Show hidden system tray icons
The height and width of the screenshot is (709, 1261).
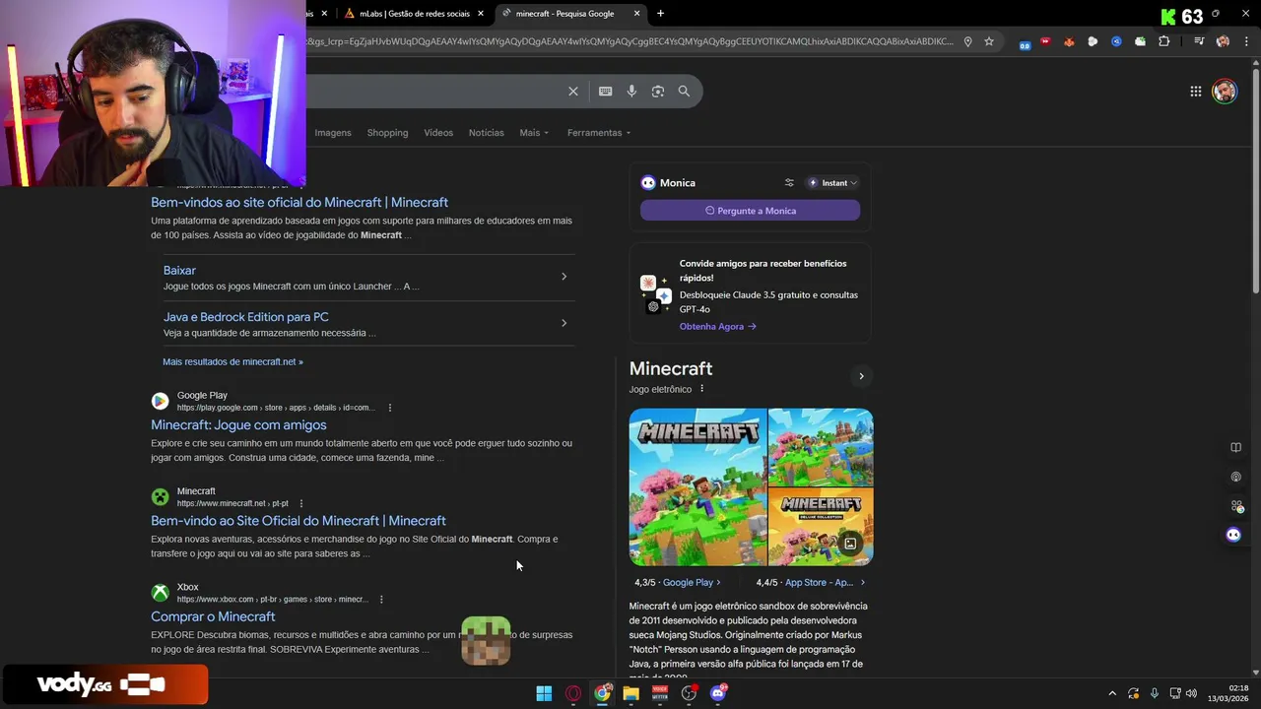1112,693
